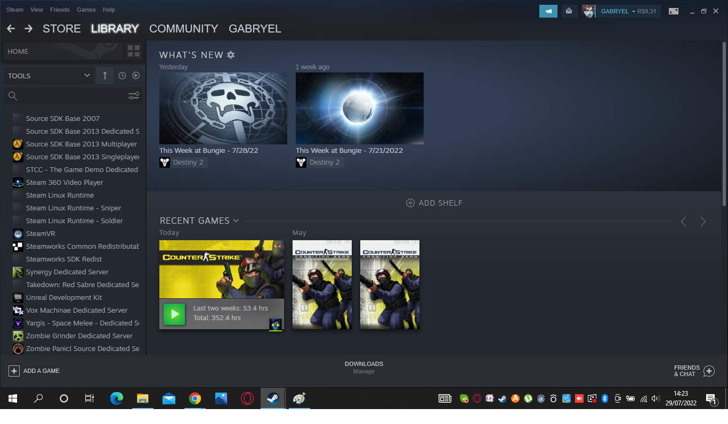
Task: Toggle the sort order arrow button
Action: [105, 76]
